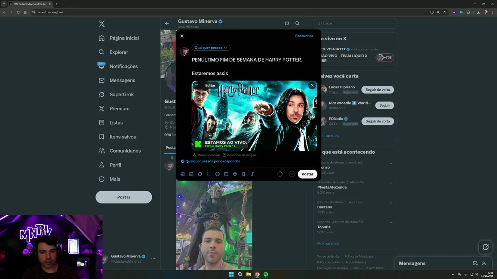Screen dimensions: 497x279
Task: Click the #FestaAFazenda trending topic
Action: tap(332, 187)
